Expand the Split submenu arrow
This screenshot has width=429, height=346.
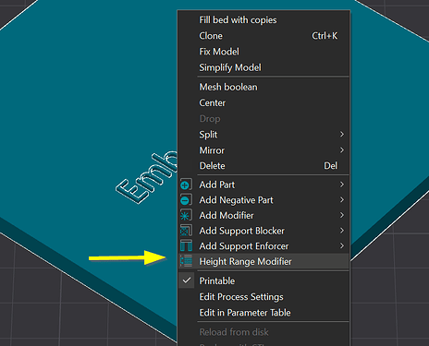pos(342,134)
